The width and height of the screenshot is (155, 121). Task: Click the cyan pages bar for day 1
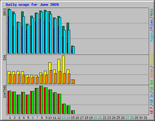tap(10, 31)
